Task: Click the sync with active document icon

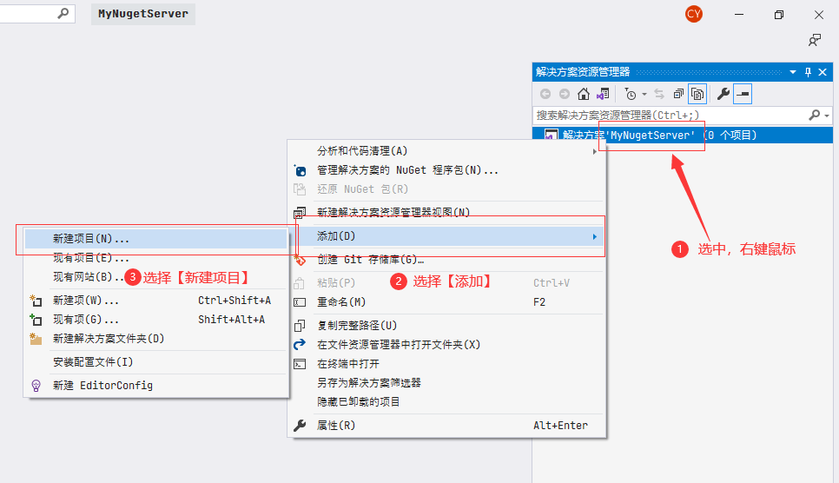Action: point(659,94)
